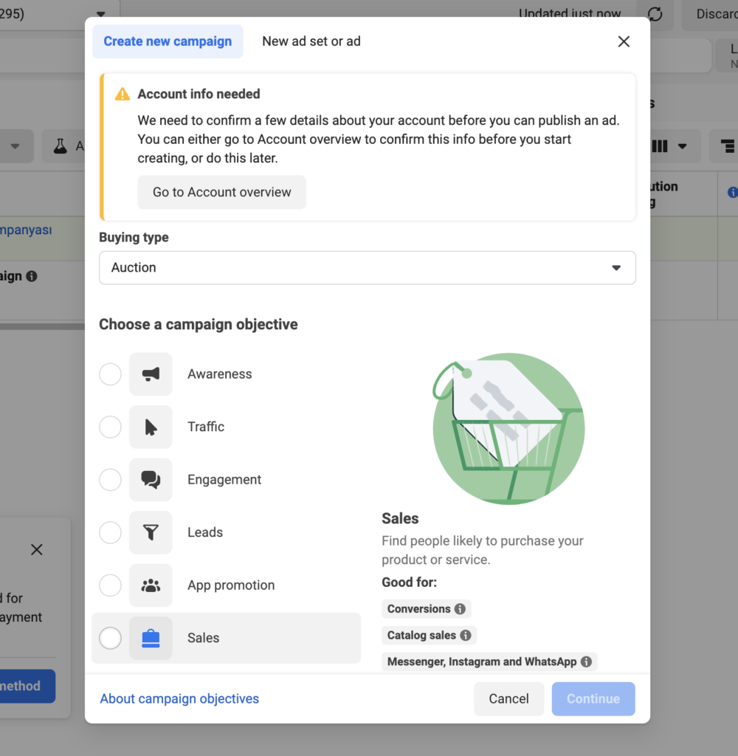
Task: Close the campaign creation dialog
Action: (624, 41)
